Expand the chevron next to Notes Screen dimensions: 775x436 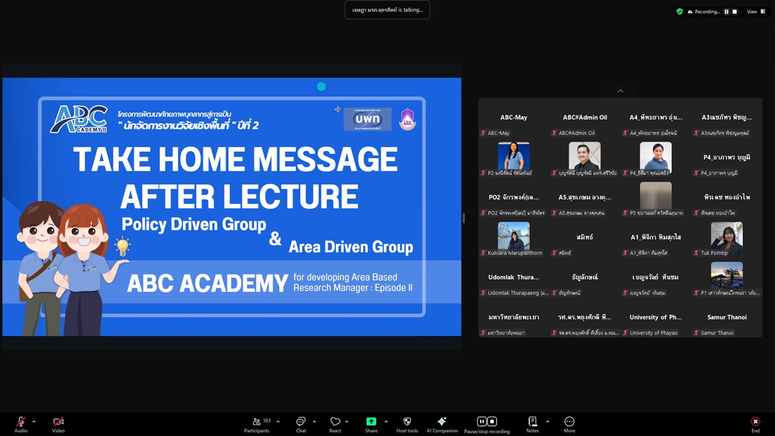pyautogui.click(x=547, y=421)
